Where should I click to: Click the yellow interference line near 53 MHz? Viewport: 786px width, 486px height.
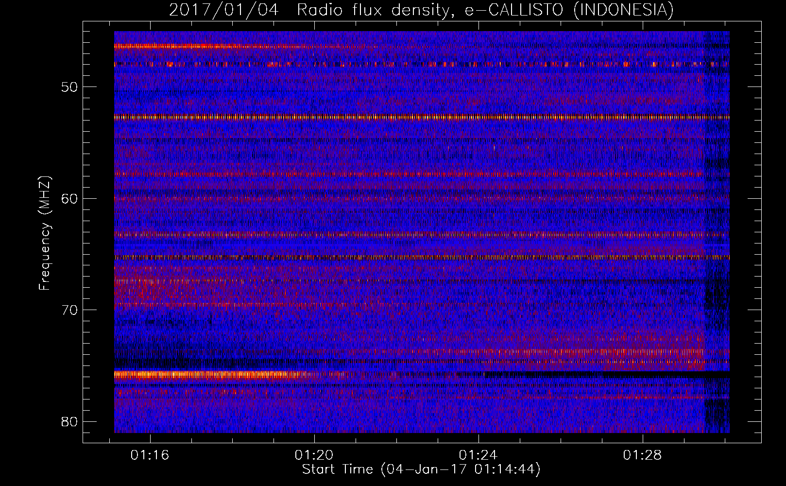pos(422,117)
